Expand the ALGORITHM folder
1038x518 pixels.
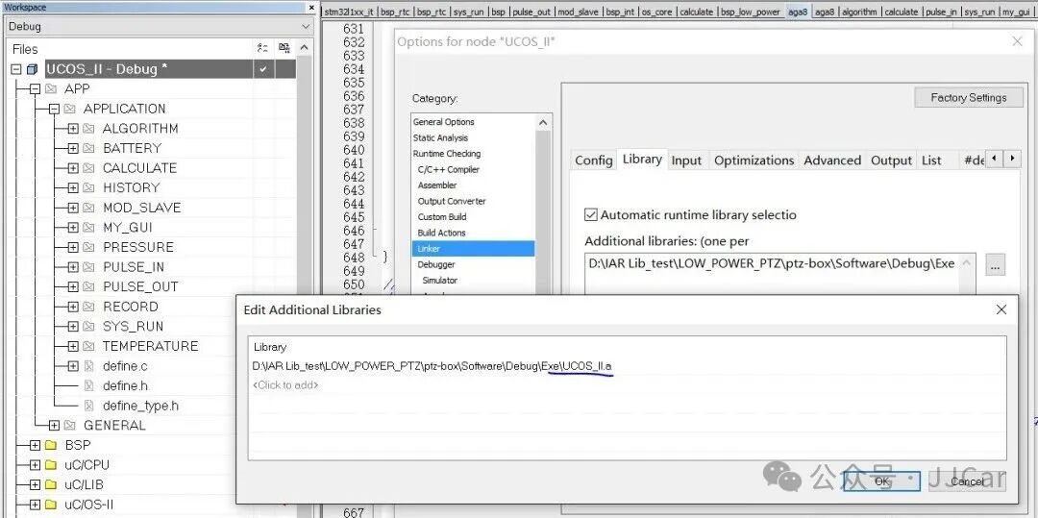click(x=73, y=129)
